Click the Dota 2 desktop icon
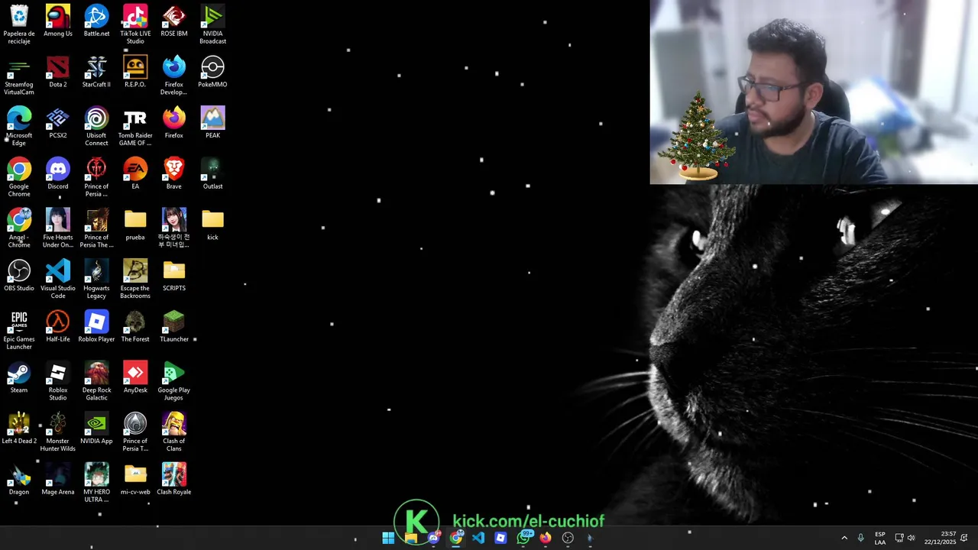Viewport: 978px width, 550px height. point(58,72)
